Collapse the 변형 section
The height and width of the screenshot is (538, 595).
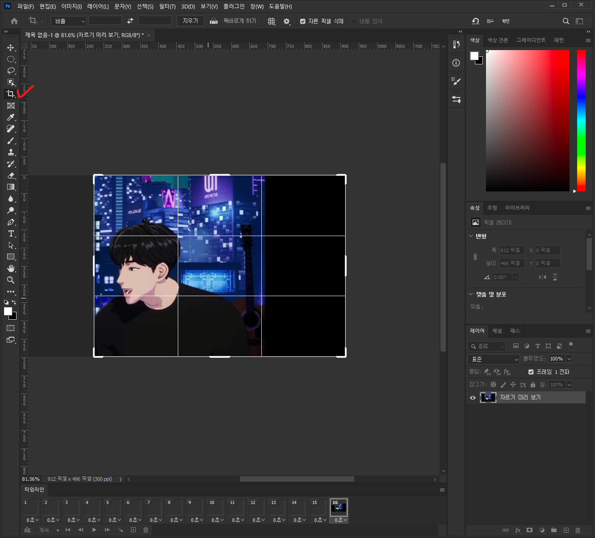pyautogui.click(x=470, y=236)
